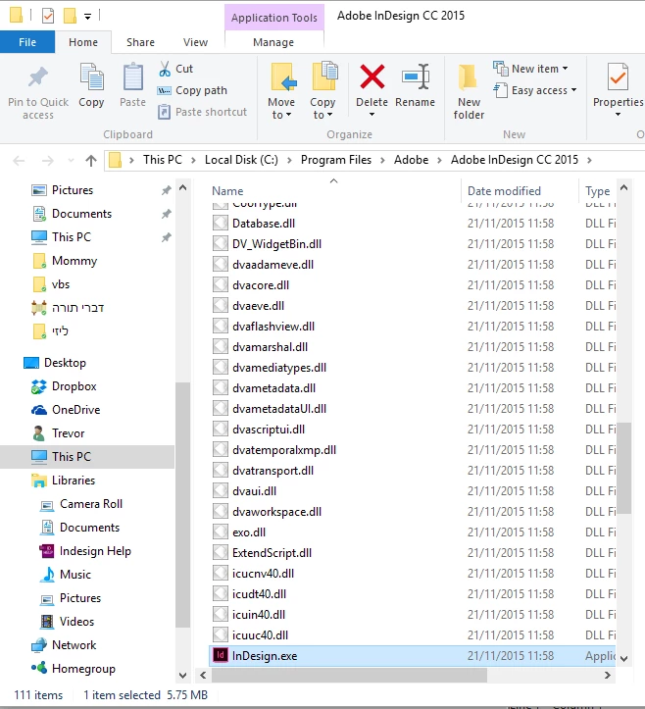645x709 pixels.
Task: Click the Properties checkmark icon
Action: [x=618, y=76]
